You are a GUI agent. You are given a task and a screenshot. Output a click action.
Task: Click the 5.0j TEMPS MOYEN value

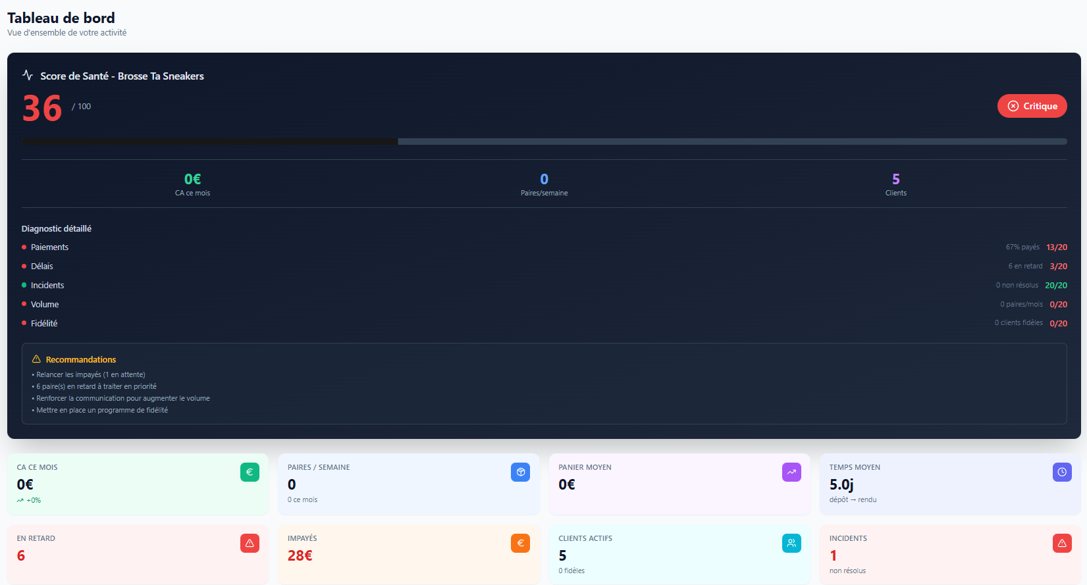click(x=841, y=485)
